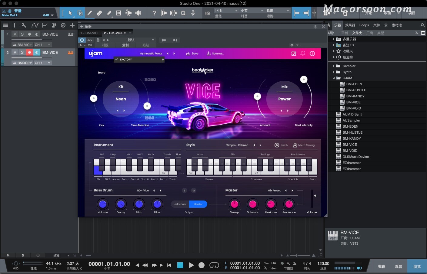
Task: Switch to 1 - BM-VICE instrument tab
Action: point(90,33)
